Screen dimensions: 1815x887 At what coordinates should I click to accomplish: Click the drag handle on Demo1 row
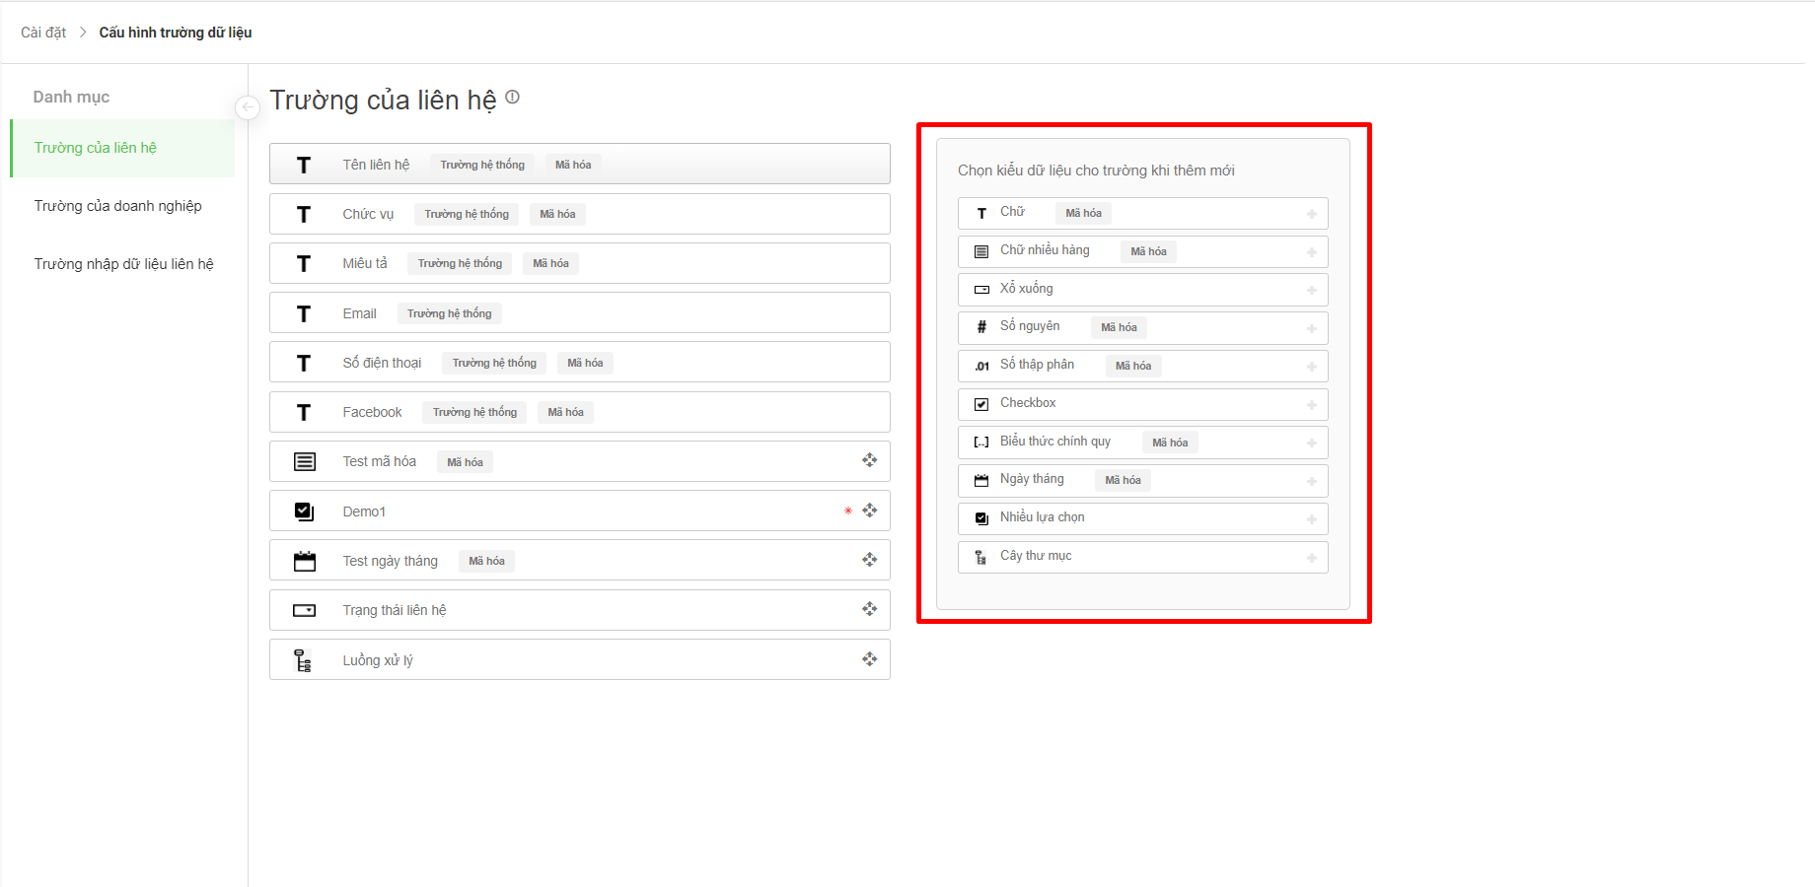click(x=869, y=511)
